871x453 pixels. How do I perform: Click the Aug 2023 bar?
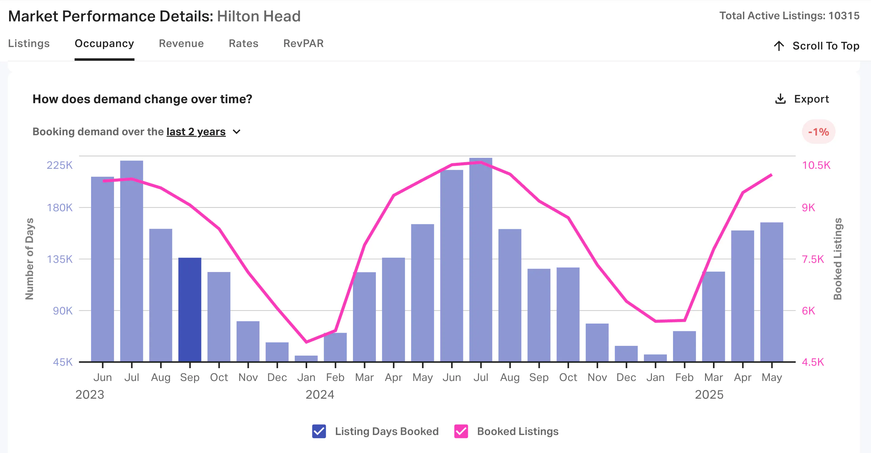pyautogui.click(x=161, y=295)
